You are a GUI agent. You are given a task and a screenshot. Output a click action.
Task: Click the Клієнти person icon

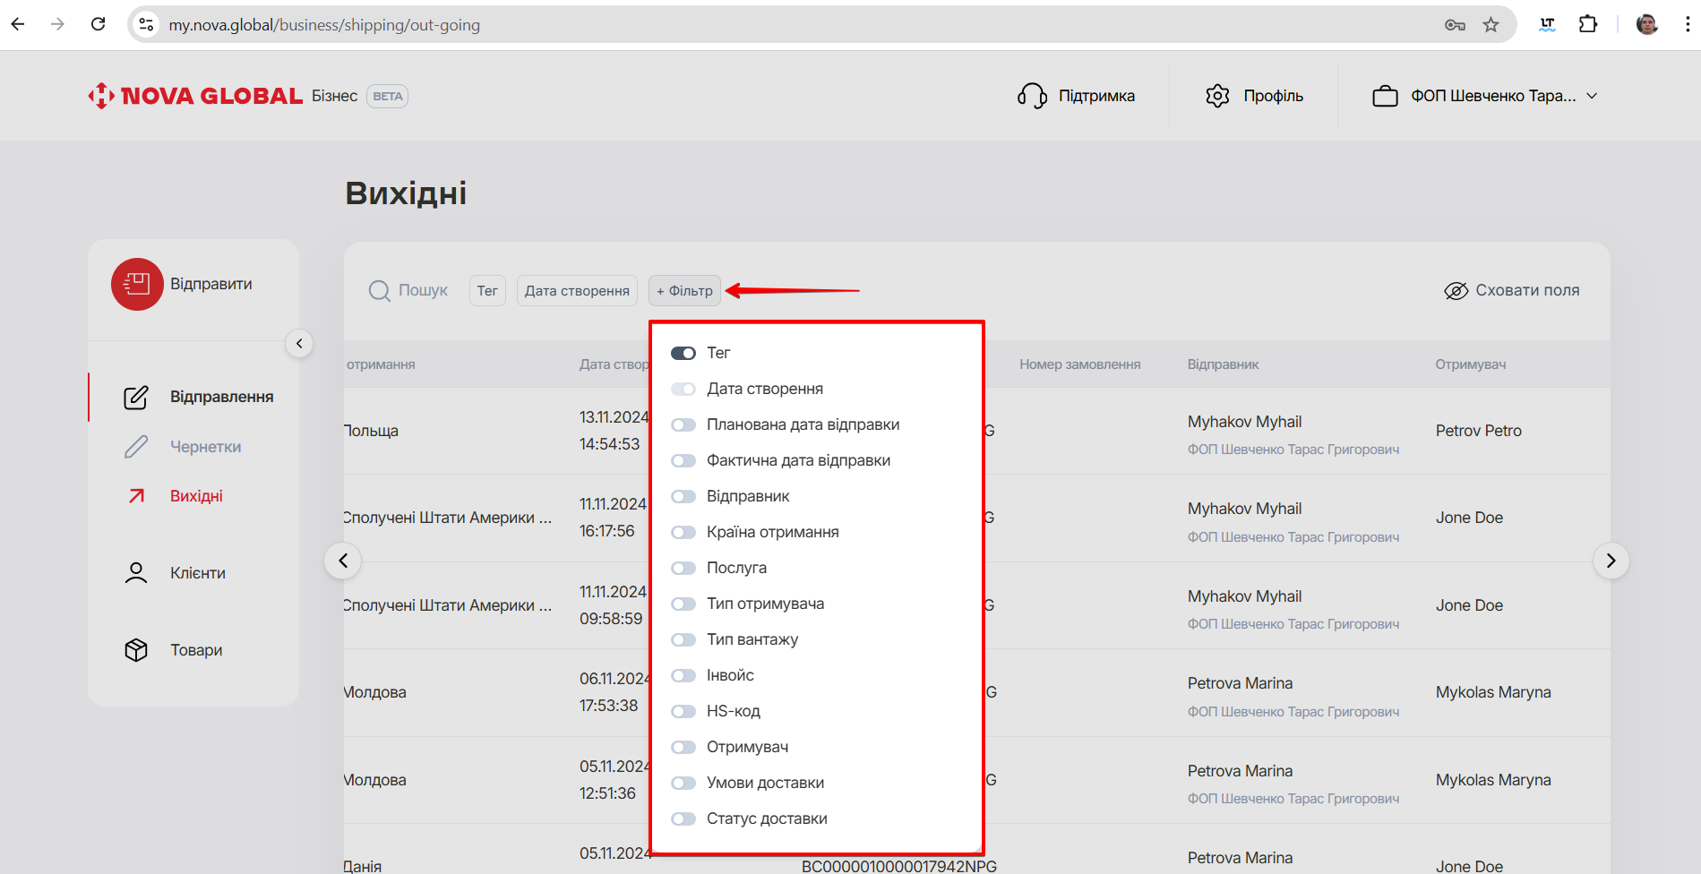coord(136,573)
